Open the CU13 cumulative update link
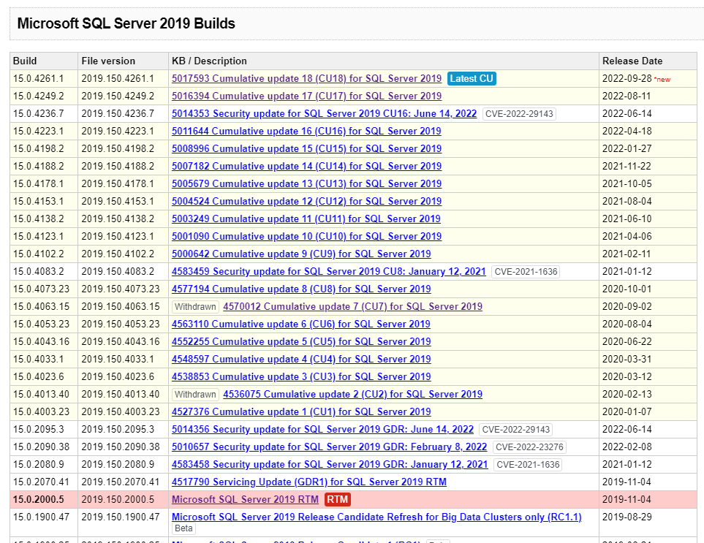The width and height of the screenshot is (704, 543). coord(306,183)
